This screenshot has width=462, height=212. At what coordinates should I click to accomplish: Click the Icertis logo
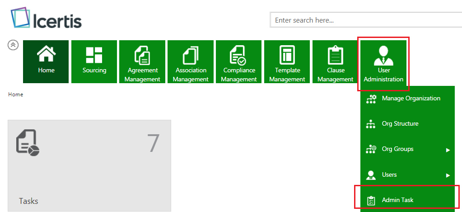coord(46,19)
